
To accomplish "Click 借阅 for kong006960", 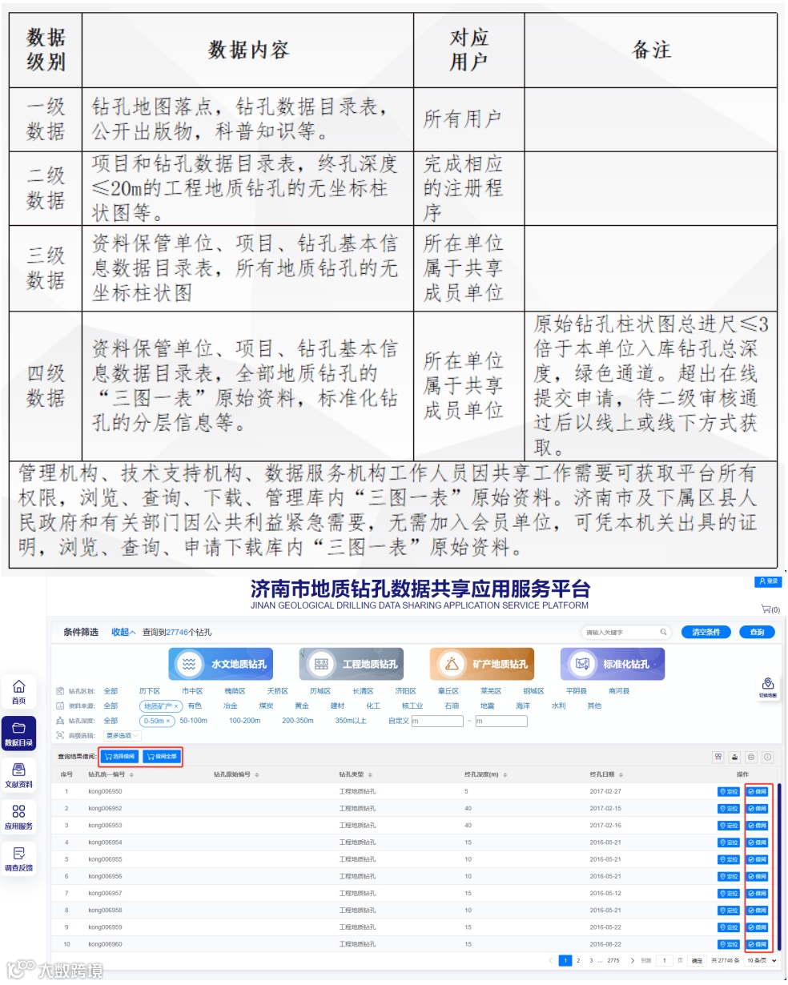I will [758, 945].
